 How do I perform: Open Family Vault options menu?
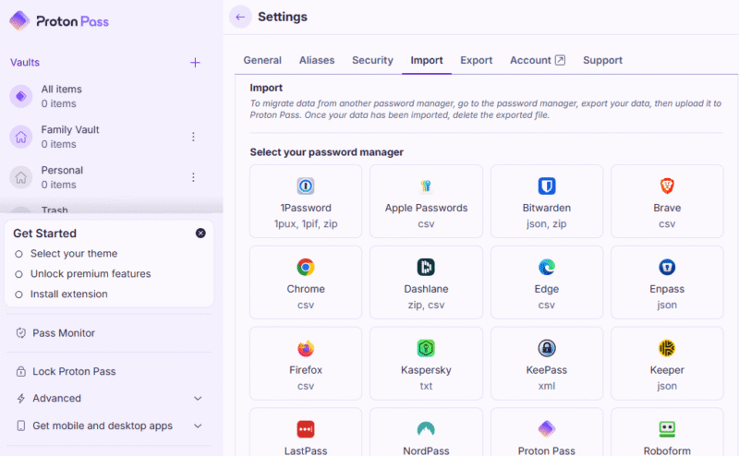[x=193, y=137]
